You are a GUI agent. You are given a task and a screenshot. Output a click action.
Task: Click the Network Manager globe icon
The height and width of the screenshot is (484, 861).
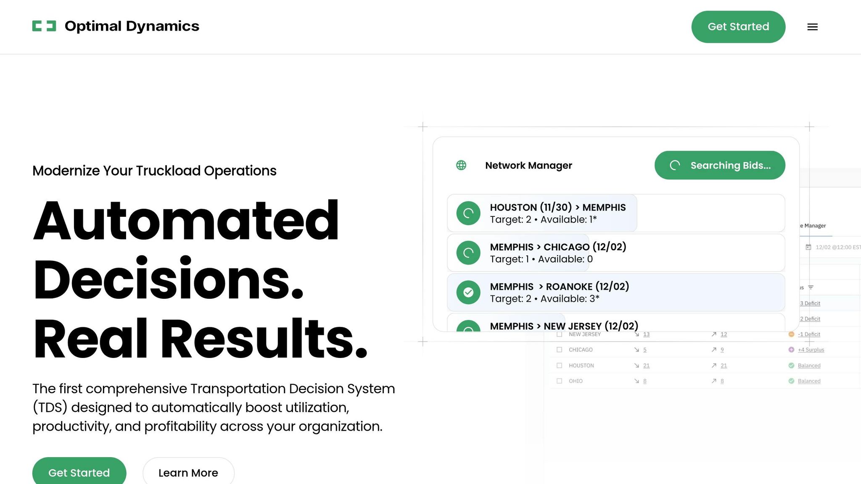click(461, 165)
